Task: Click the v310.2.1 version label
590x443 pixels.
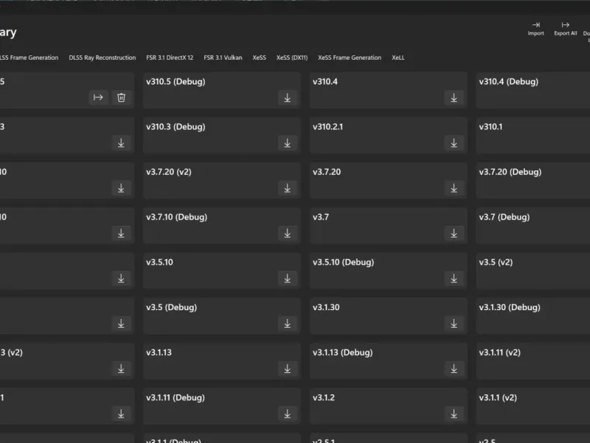Action: coord(327,127)
